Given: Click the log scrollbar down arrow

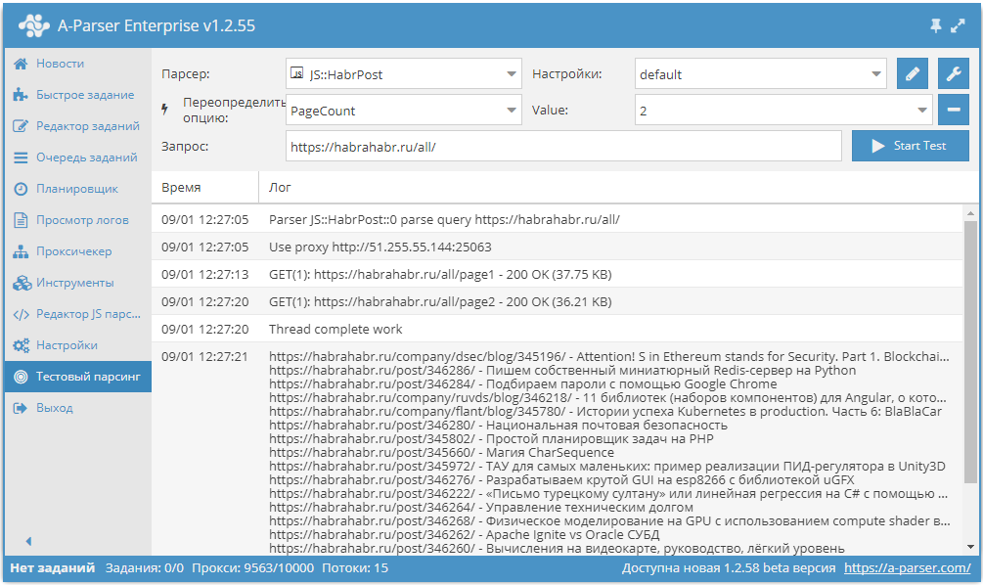Looking at the screenshot, I should pyautogui.click(x=970, y=547).
